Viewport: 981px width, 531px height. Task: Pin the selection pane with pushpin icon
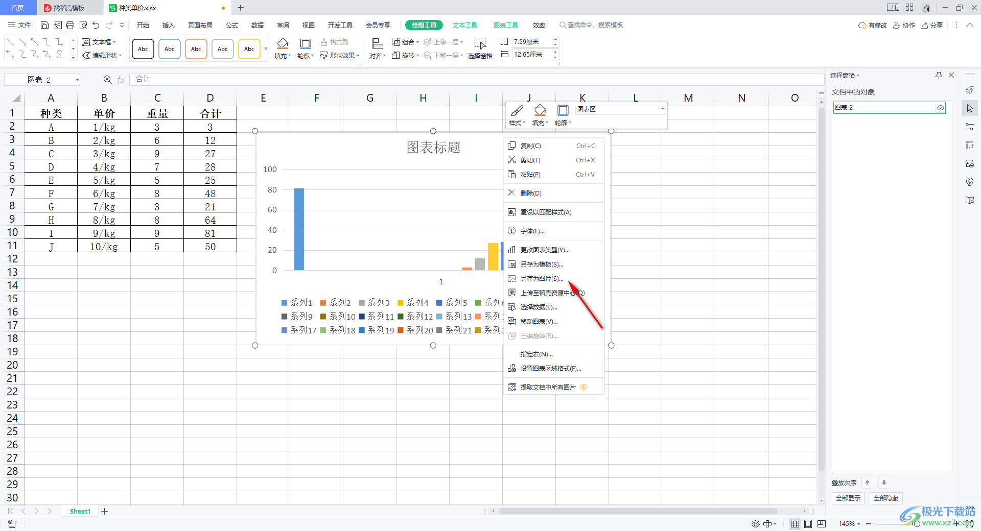coord(939,75)
